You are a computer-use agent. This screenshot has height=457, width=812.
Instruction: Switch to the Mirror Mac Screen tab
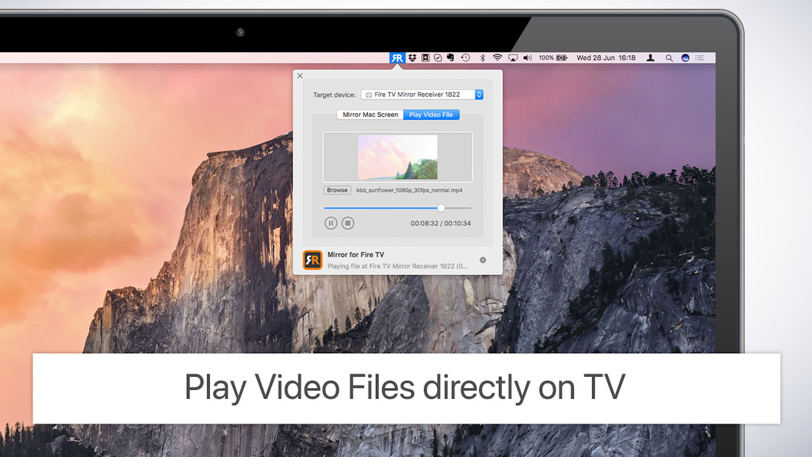[370, 115]
